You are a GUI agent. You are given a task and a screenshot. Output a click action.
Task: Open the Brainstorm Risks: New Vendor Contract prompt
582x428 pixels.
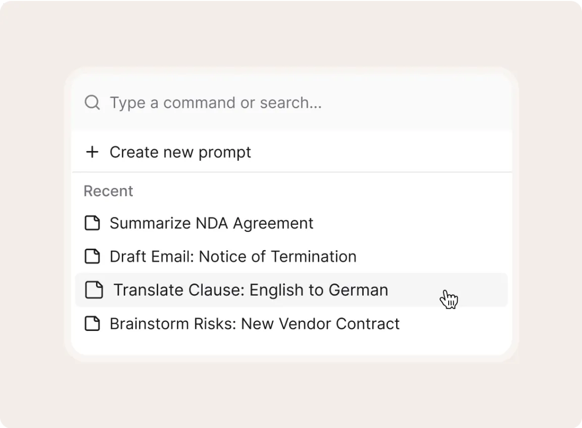(255, 323)
